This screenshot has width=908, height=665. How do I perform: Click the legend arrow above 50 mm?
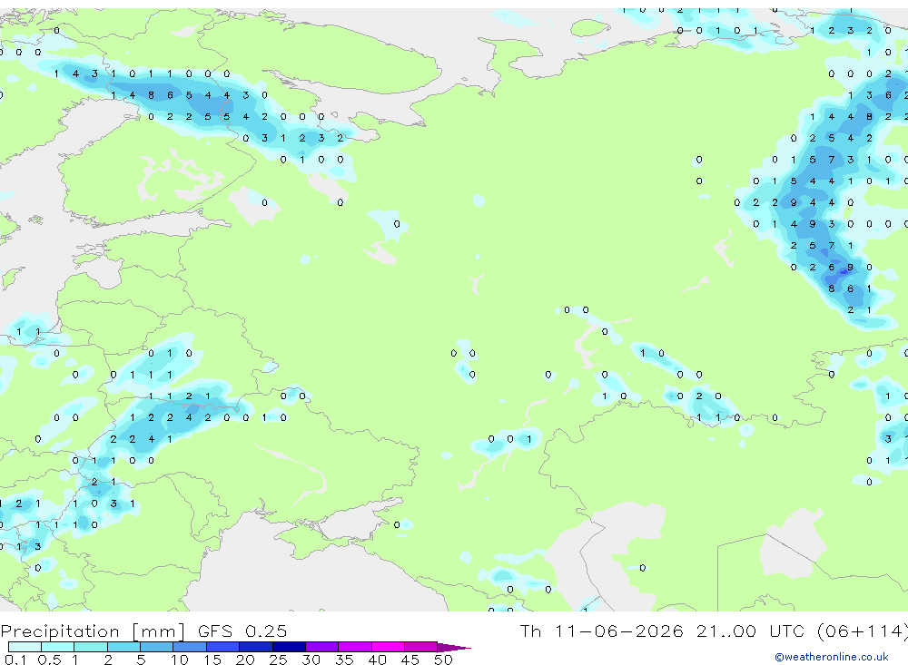point(454,648)
